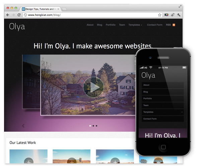Switch to the Design Tips browser tab

tap(41, 9)
